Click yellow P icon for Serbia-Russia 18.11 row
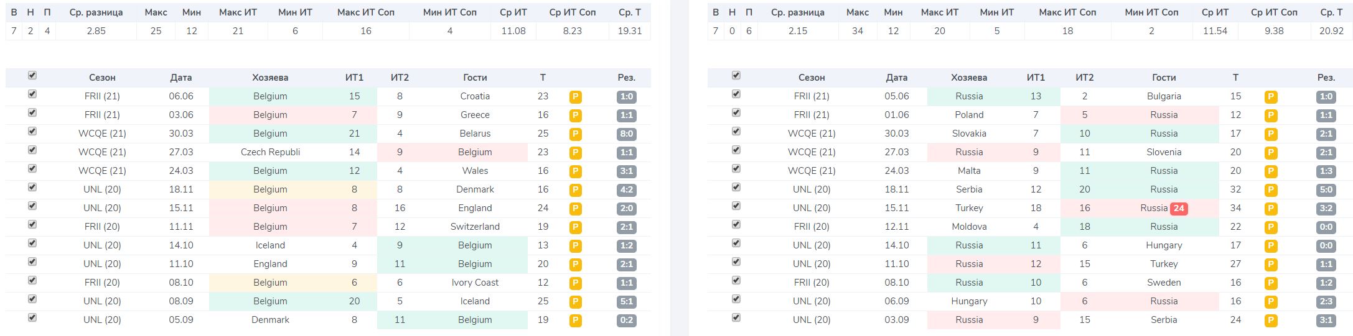The width and height of the screenshot is (1353, 336). (x=1271, y=190)
